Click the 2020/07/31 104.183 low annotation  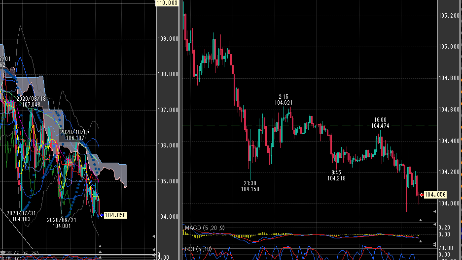[x=21, y=216]
